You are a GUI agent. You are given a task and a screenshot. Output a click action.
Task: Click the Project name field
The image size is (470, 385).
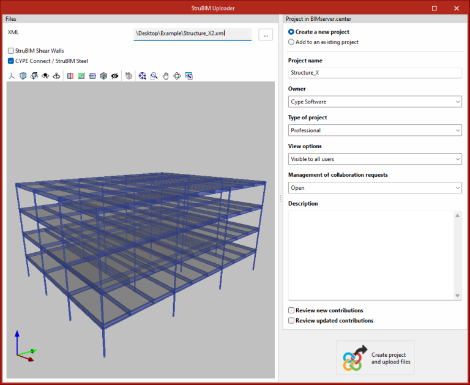pyautogui.click(x=375, y=73)
